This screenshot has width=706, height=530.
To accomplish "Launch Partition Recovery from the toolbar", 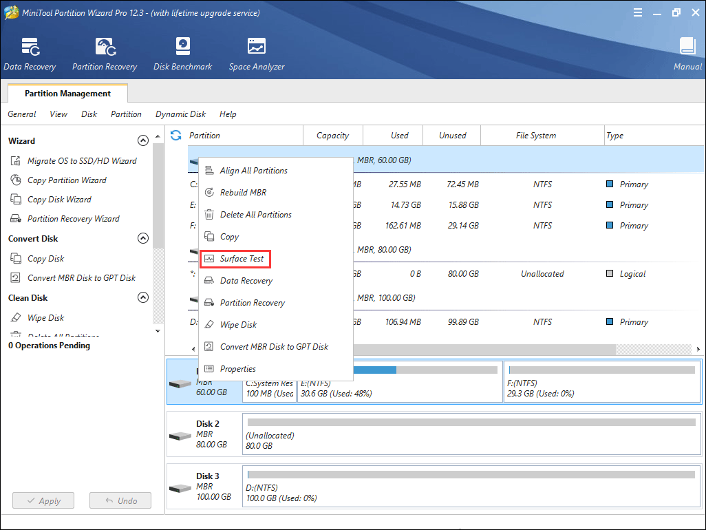I will tap(105, 54).
